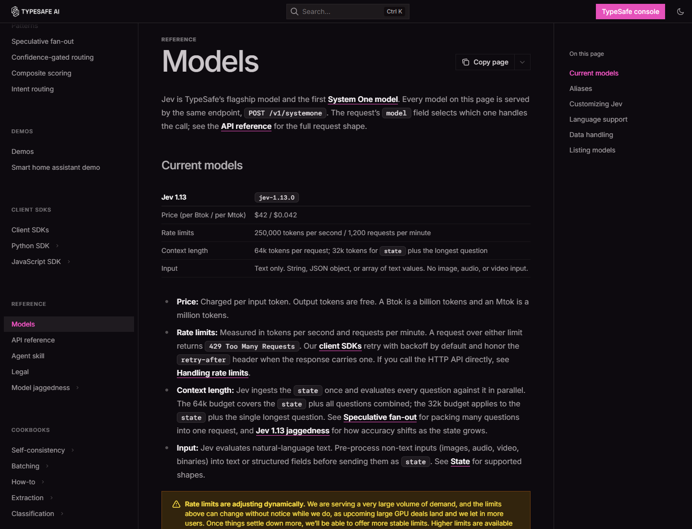This screenshot has width=692, height=529.
Task: Open Speculative fan-out in sidebar
Action: tap(43, 41)
